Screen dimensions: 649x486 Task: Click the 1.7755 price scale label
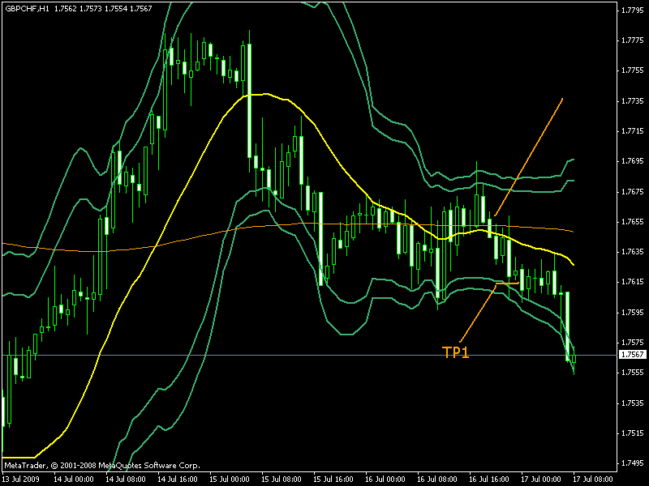pyautogui.click(x=633, y=70)
